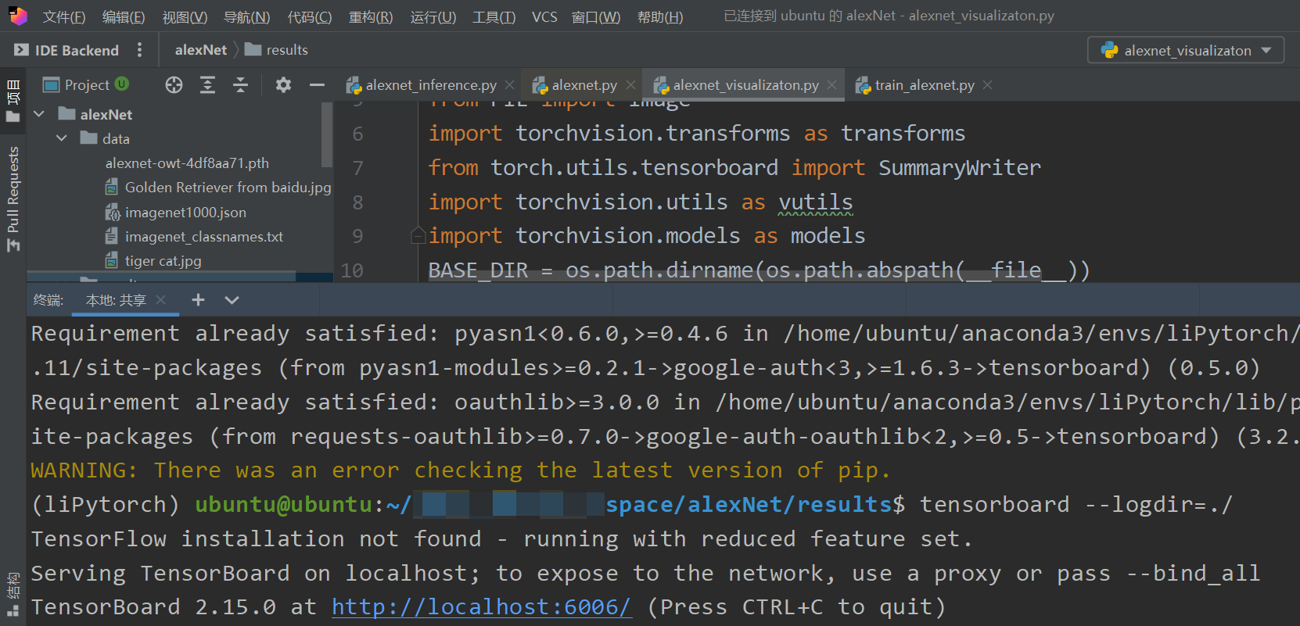Click the tensorboard --logdir=./ command text

[x=1076, y=504]
